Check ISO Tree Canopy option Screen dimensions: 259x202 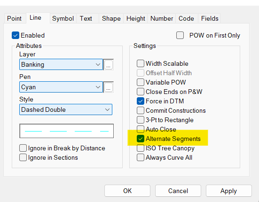[141, 148]
